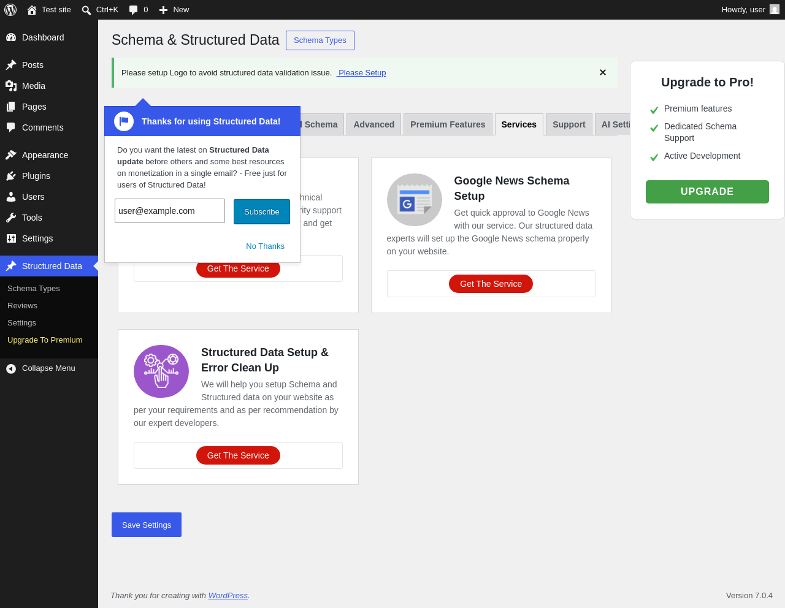Get the Structured Data Setup service

click(238, 455)
